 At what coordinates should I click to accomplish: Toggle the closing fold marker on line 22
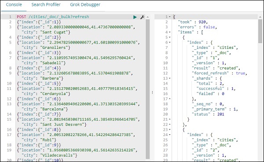click(170, 125)
